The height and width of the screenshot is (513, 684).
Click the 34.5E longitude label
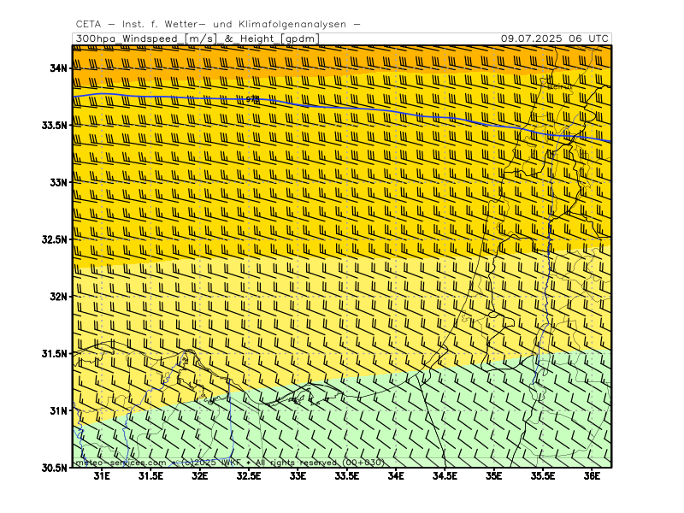point(445,476)
